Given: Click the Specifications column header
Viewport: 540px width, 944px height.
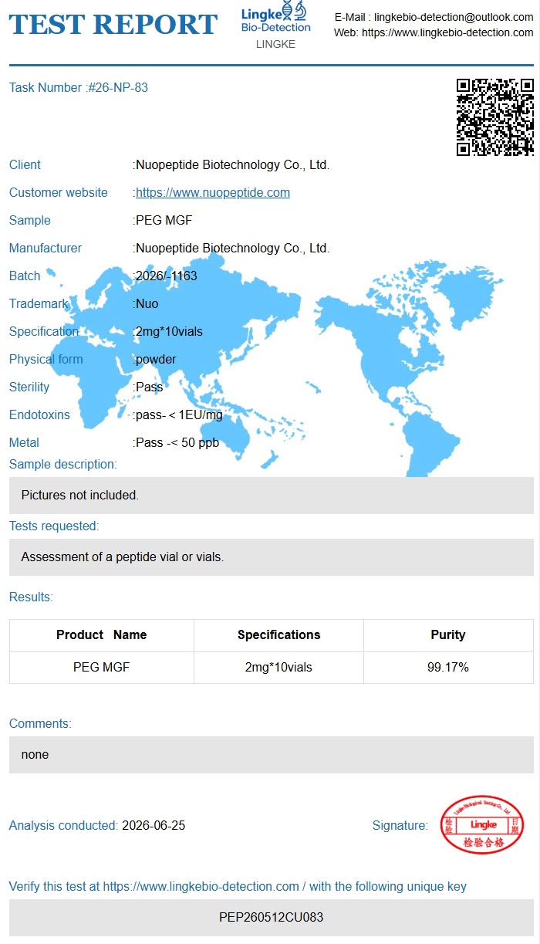Looking at the screenshot, I should click(x=278, y=635).
